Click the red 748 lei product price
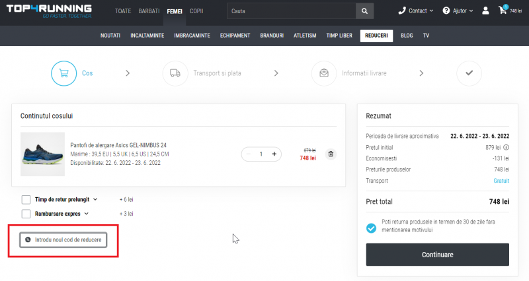The height and width of the screenshot is (281, 529). coord(308,158)
